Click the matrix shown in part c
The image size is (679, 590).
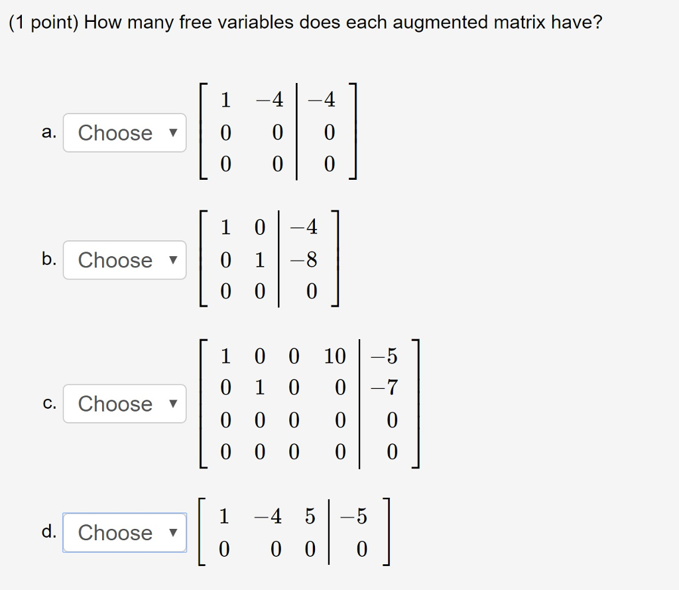tap(308, 404)
